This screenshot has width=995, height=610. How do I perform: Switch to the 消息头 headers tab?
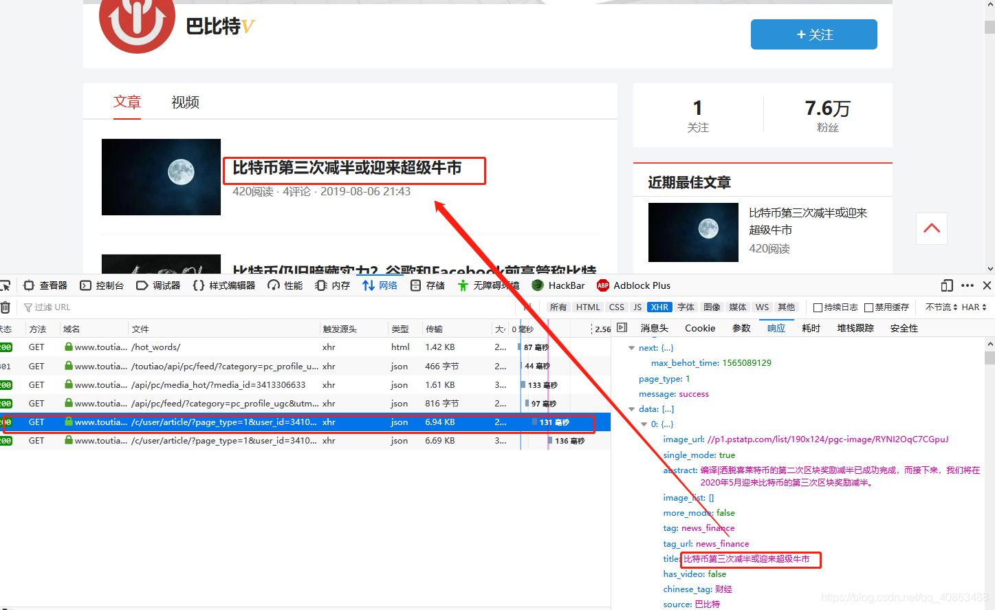[x=654, y=328]
